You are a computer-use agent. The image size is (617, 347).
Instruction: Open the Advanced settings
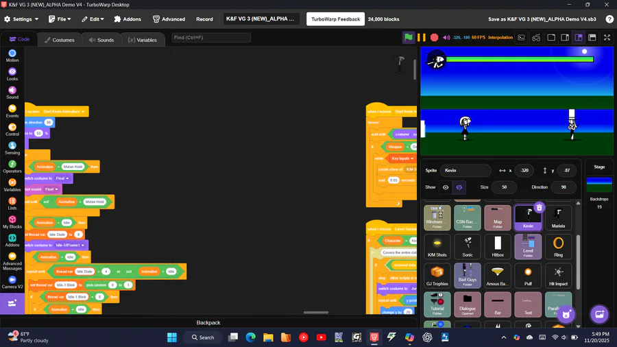tap(169, 19)
